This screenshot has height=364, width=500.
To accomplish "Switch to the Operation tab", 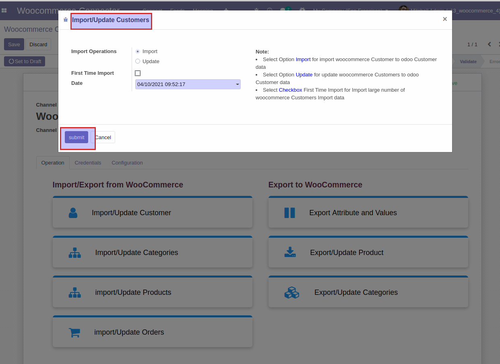I will tap(53, 163).
